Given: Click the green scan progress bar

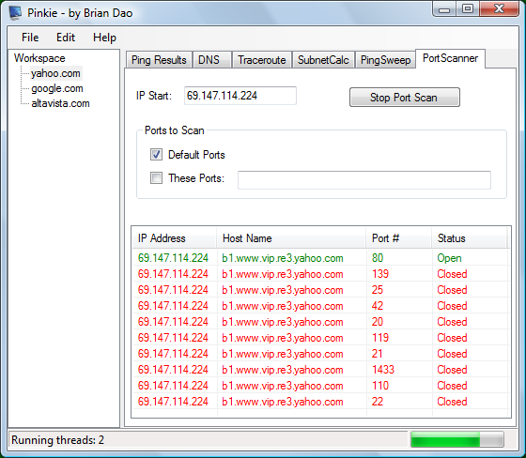Looking at the screenshot, I should click(x=457, y=439).
